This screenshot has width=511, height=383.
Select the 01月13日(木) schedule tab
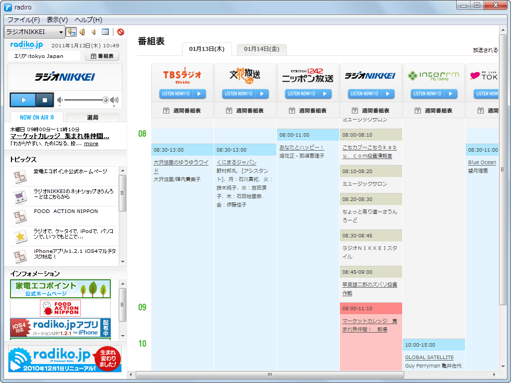click(x=207, y=49)
